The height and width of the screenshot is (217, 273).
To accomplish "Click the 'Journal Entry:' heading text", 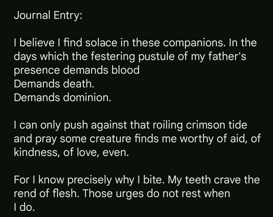I will pyautogui.click(x=48, y=16).
